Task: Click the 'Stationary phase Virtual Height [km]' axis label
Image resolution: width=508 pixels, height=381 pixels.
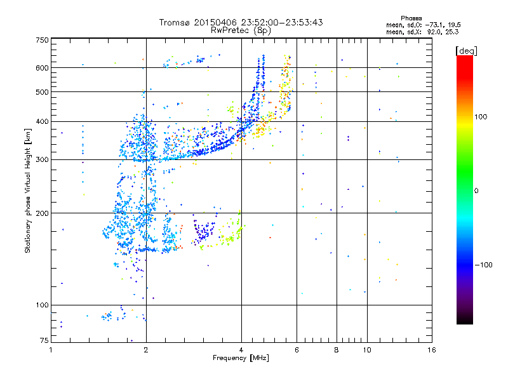Action: tap(27, 190)
